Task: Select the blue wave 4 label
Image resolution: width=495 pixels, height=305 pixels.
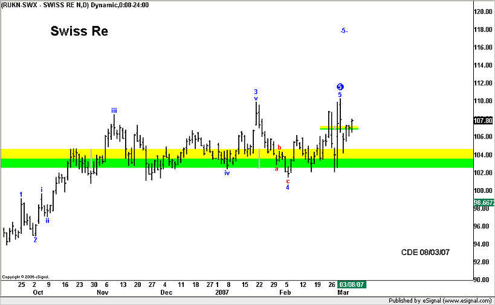Action: 288,187
